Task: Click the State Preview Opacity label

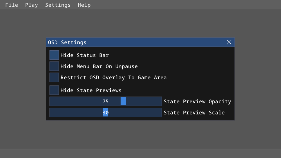Action: 197,102
